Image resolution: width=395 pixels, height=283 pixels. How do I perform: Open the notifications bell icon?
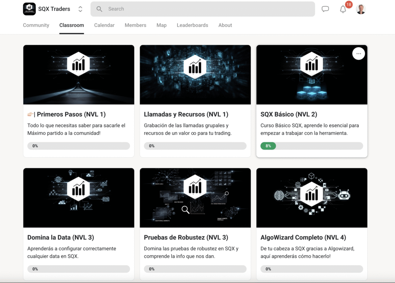point(343,9)
